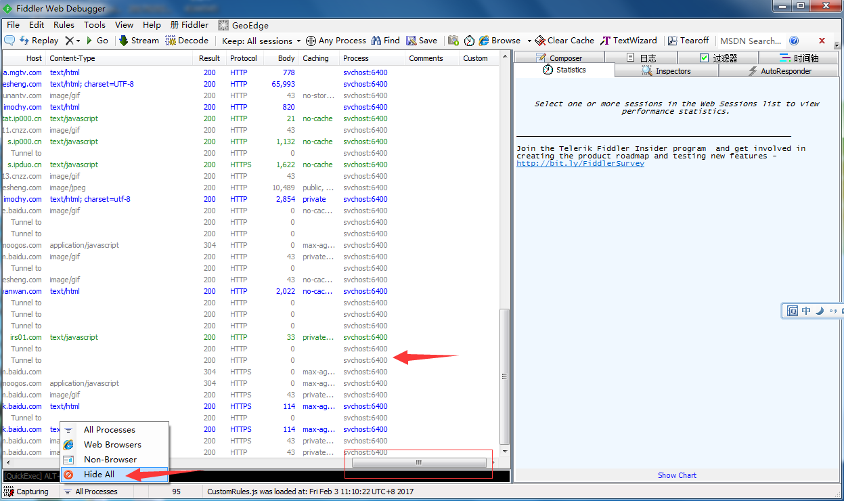The height and width of the screenshot is (501, 844).
Task: Click the Any Process target picker
Action: pyautogui.click(x=336, y=41)
